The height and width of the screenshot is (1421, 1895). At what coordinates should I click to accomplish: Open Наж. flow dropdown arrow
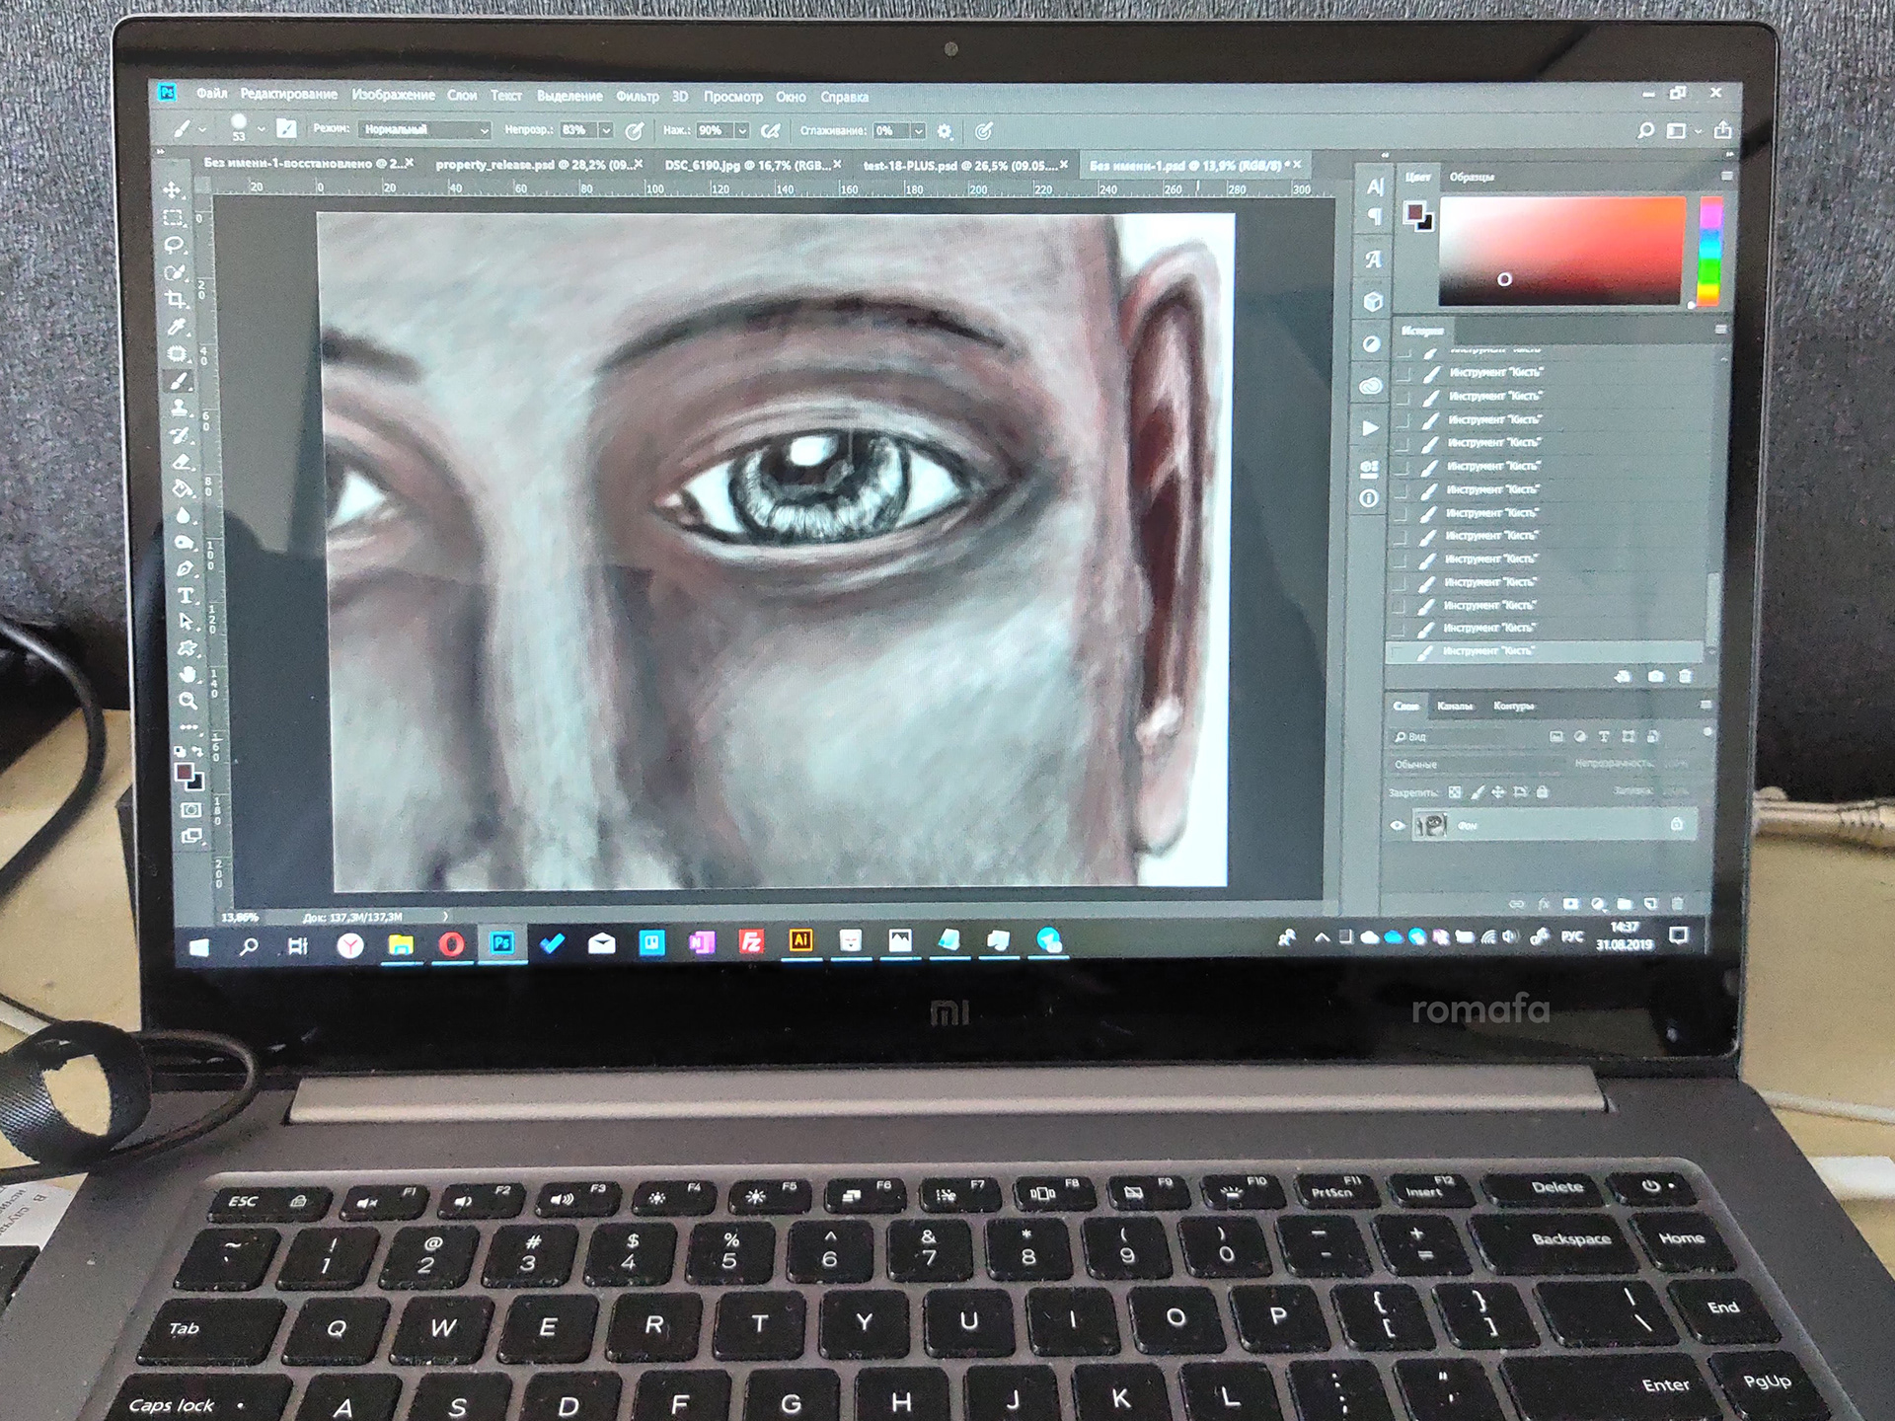coord(742,130)
